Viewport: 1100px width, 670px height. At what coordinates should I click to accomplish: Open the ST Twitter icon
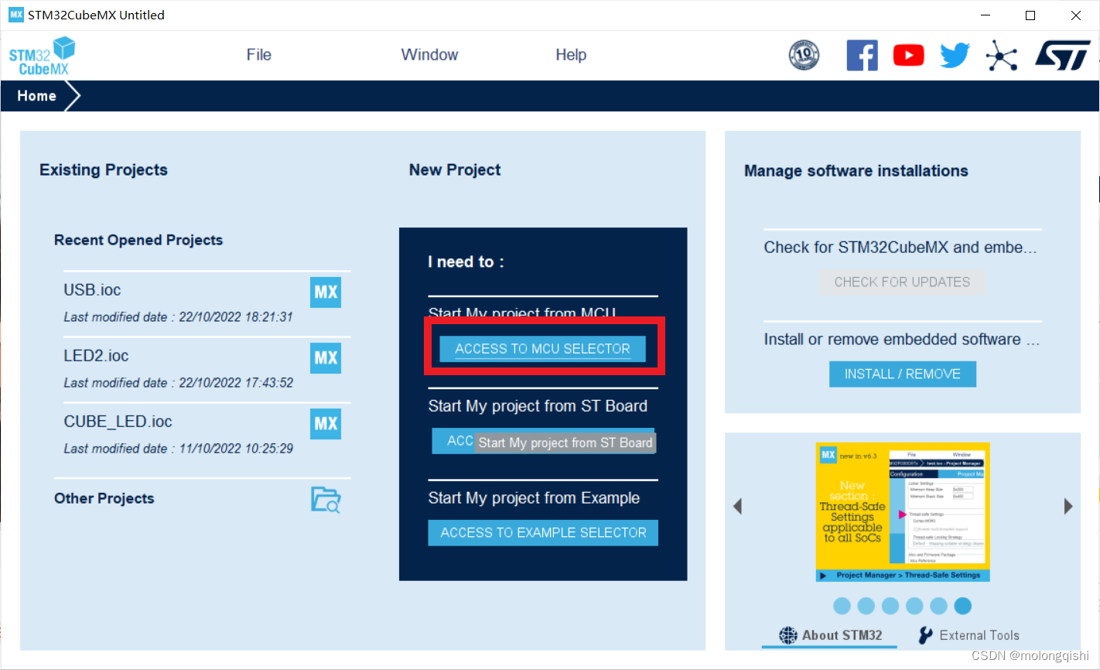(955, 56)
